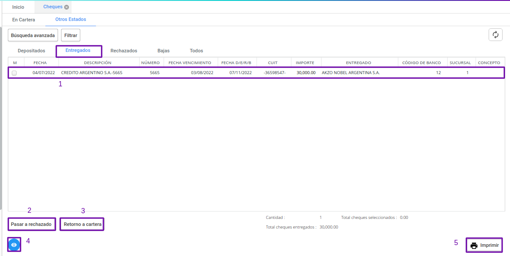Click the date cell 07/11/2022

(x=240, y=73)
